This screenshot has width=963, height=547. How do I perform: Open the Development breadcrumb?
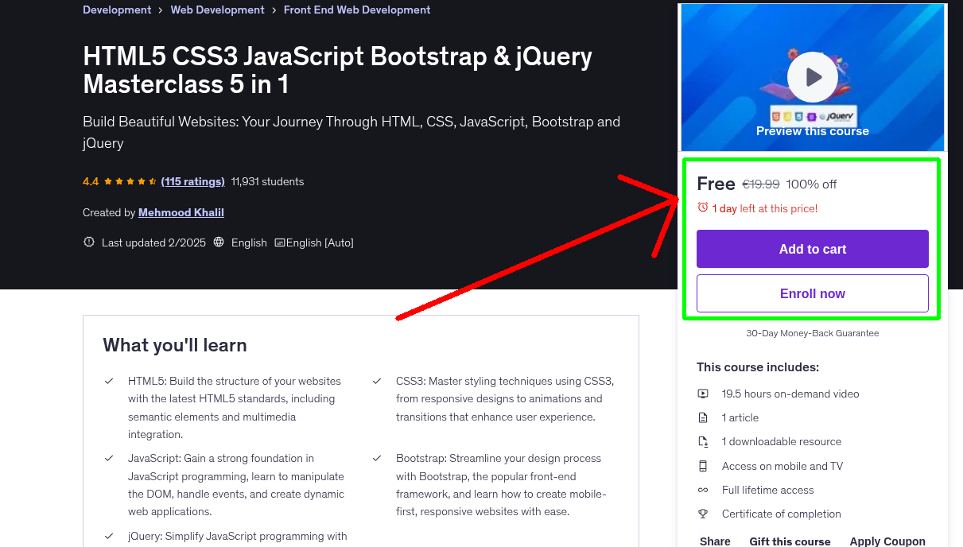coord(117,10)
